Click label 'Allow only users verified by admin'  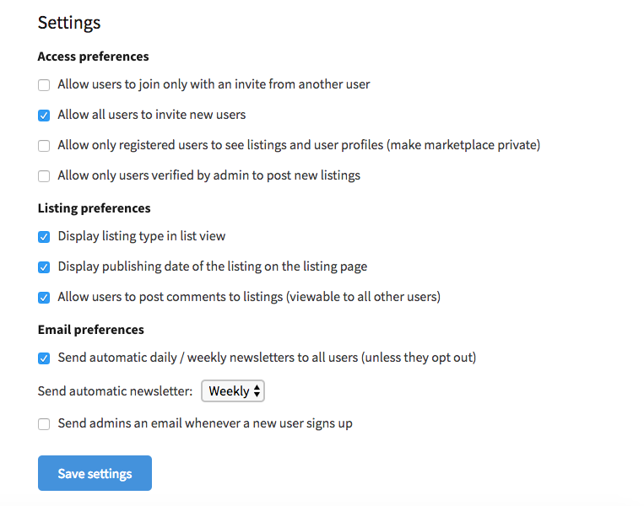(154, 175)
